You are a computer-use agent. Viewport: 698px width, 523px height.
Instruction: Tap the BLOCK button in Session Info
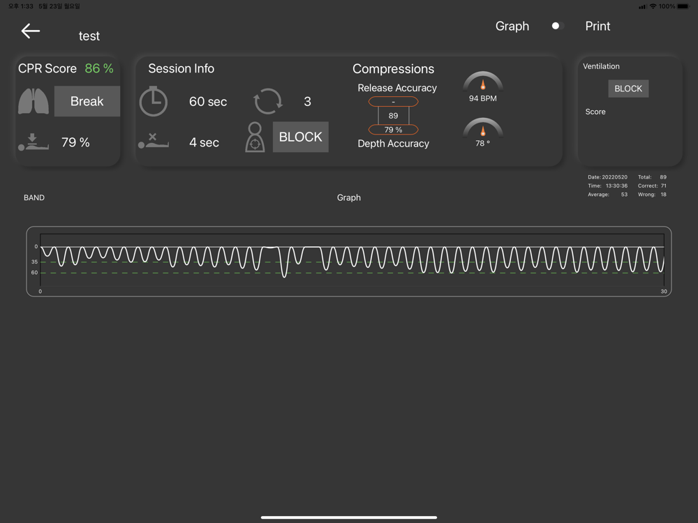(300, 137)
